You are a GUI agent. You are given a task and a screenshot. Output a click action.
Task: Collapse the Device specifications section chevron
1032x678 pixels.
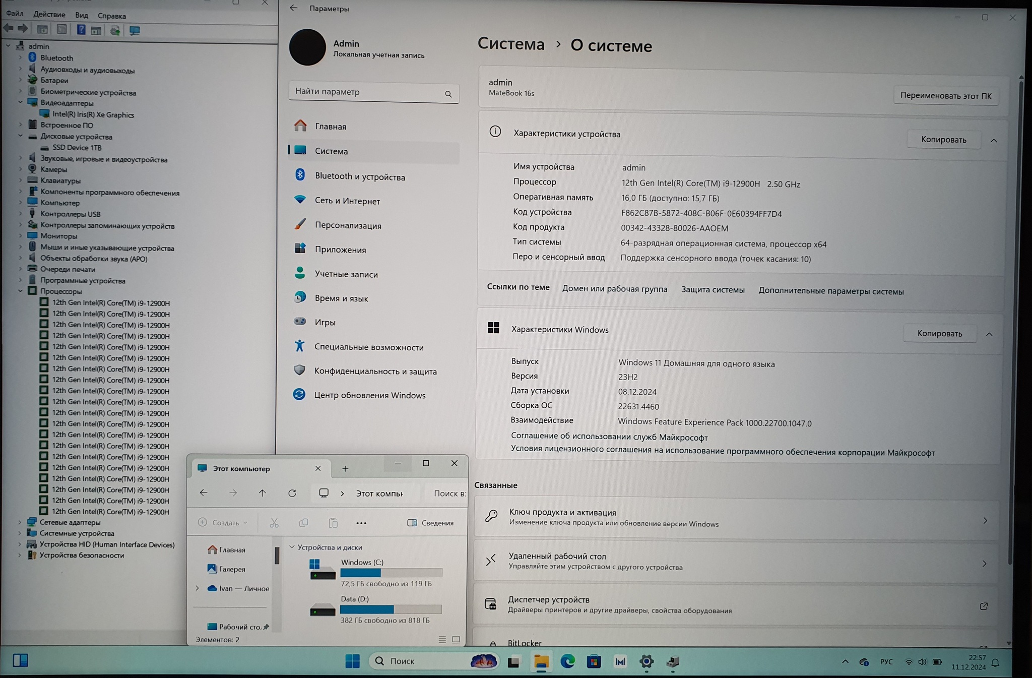coord(994,141)
